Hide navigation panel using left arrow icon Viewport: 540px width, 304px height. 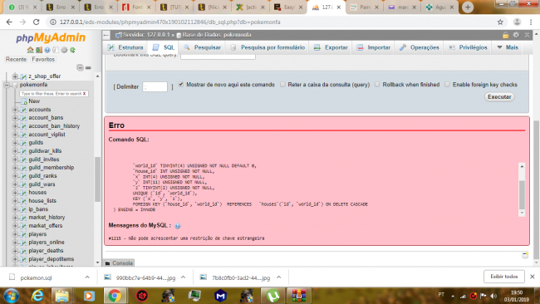point(106,35)
